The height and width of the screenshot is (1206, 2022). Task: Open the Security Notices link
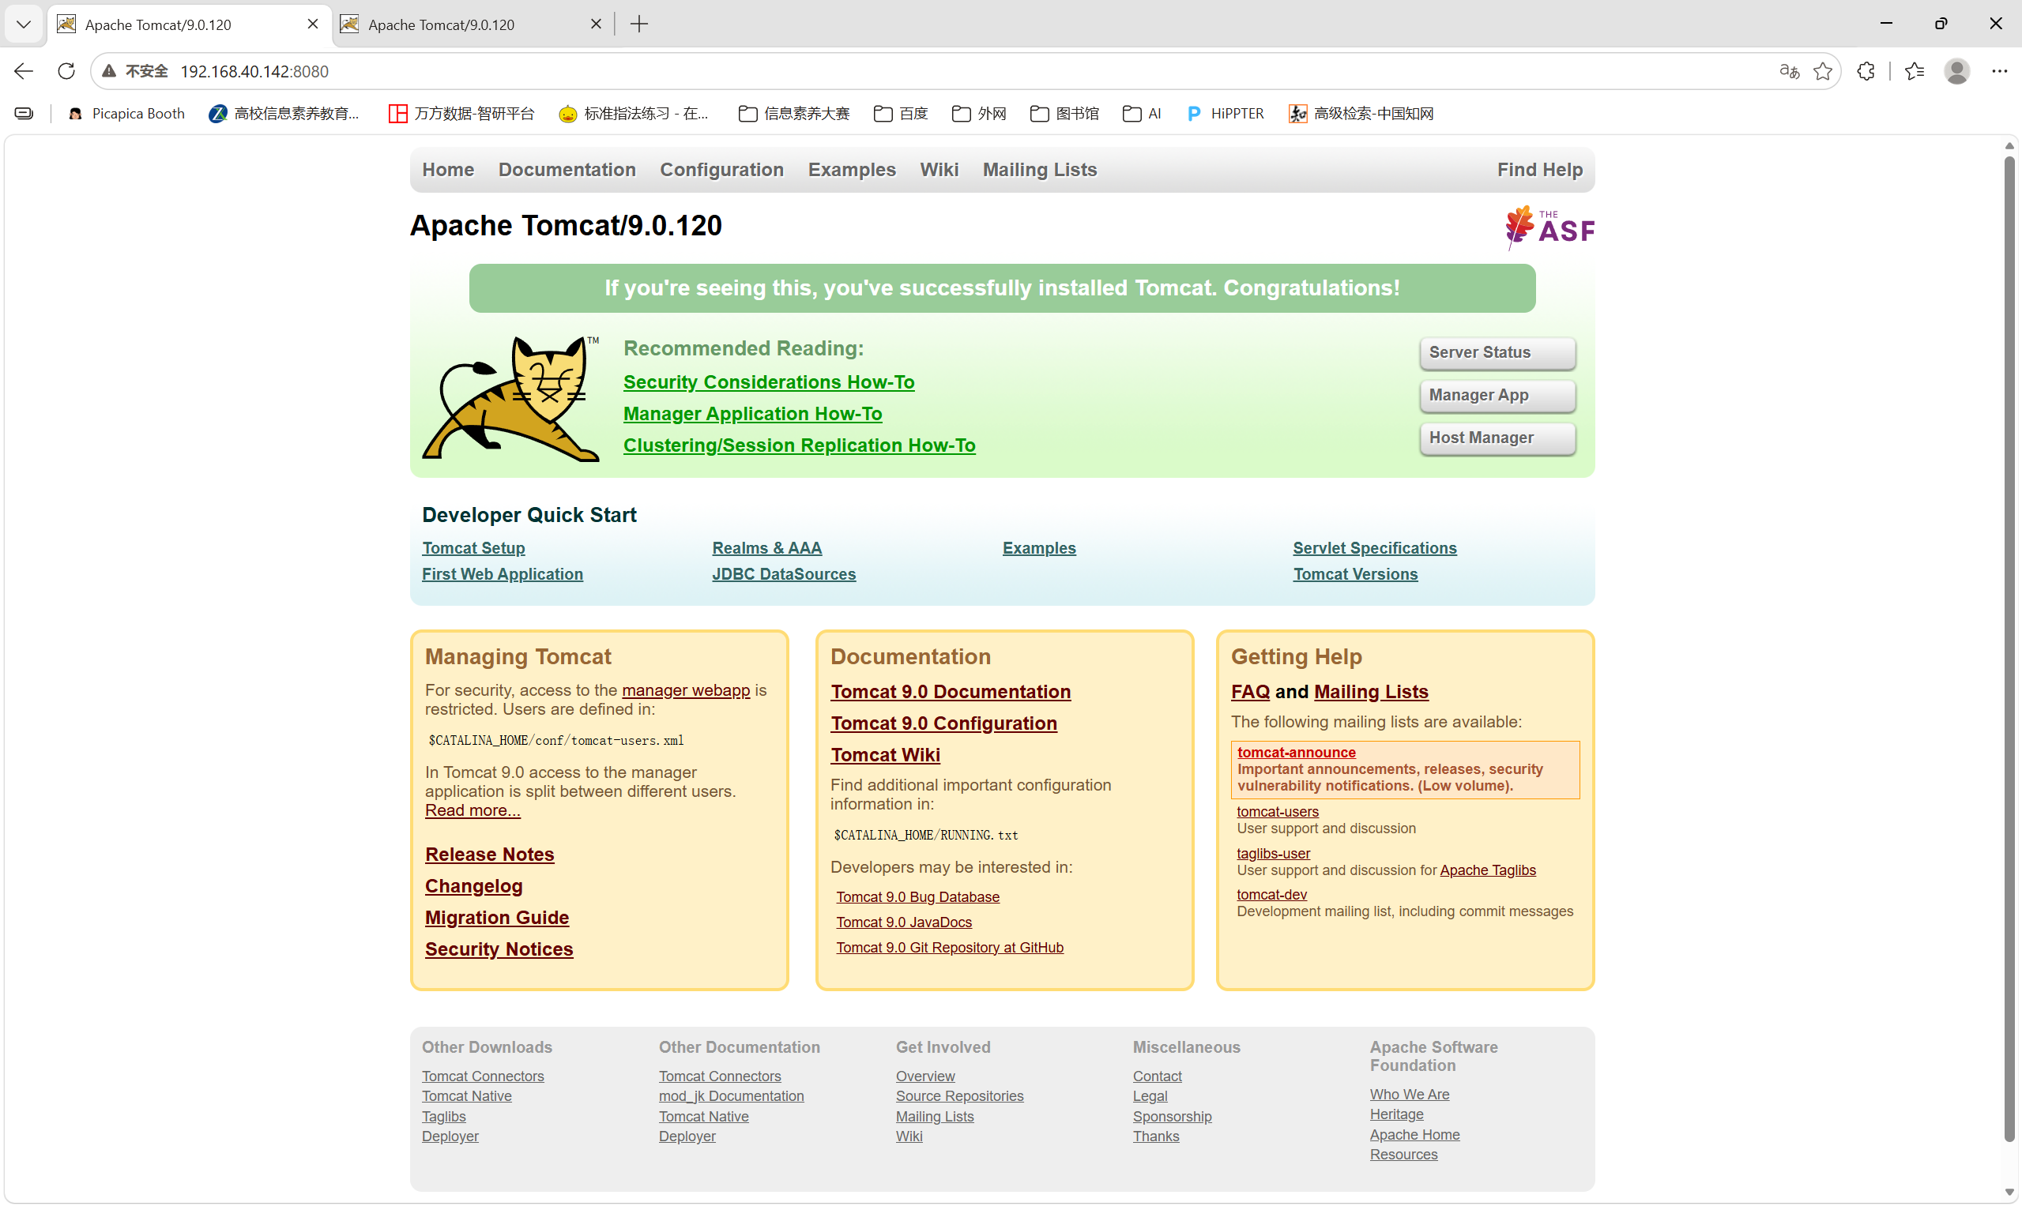[x=499, y=950]
